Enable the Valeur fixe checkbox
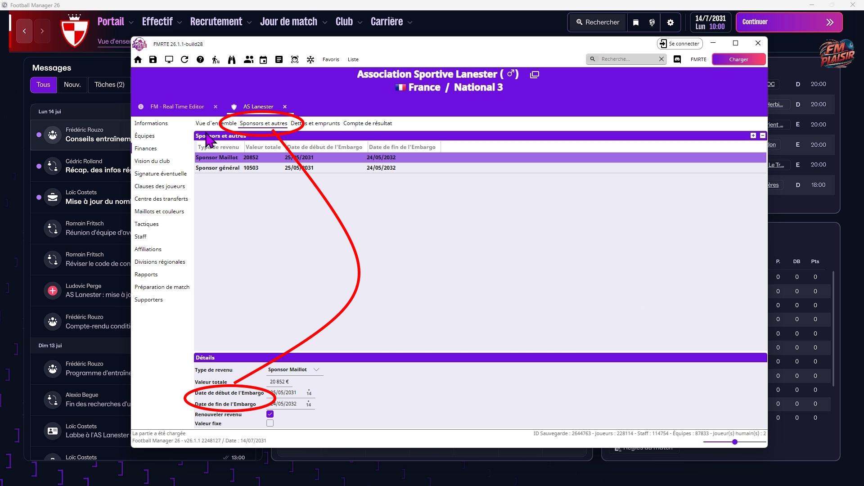 pos(270,423)
